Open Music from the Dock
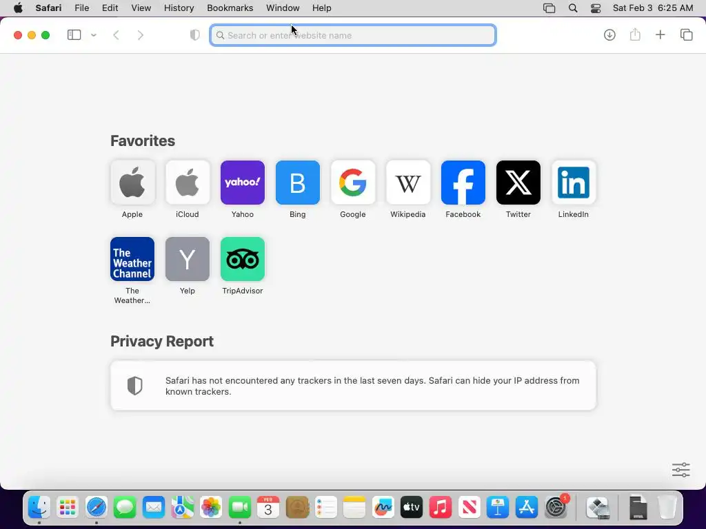 [x=440, y=508]
